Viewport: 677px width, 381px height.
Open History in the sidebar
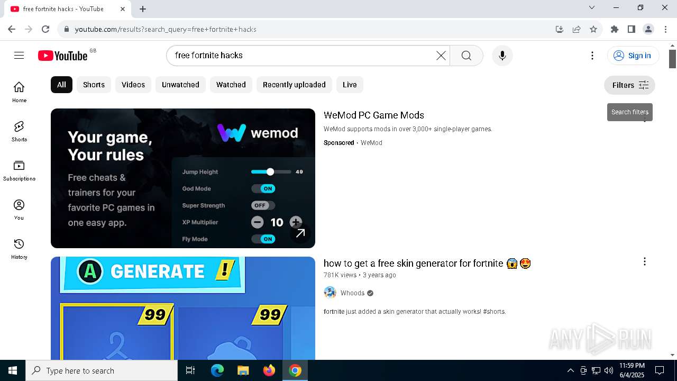point(19,249)
